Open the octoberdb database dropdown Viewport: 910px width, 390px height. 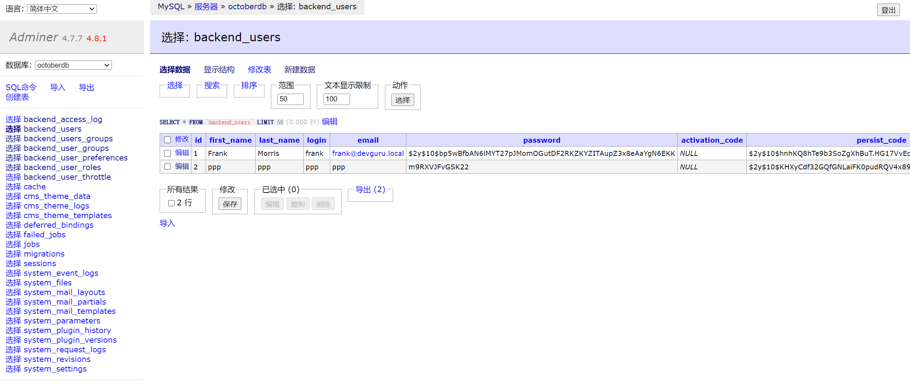pyautogui.click(x=73, y=65)
